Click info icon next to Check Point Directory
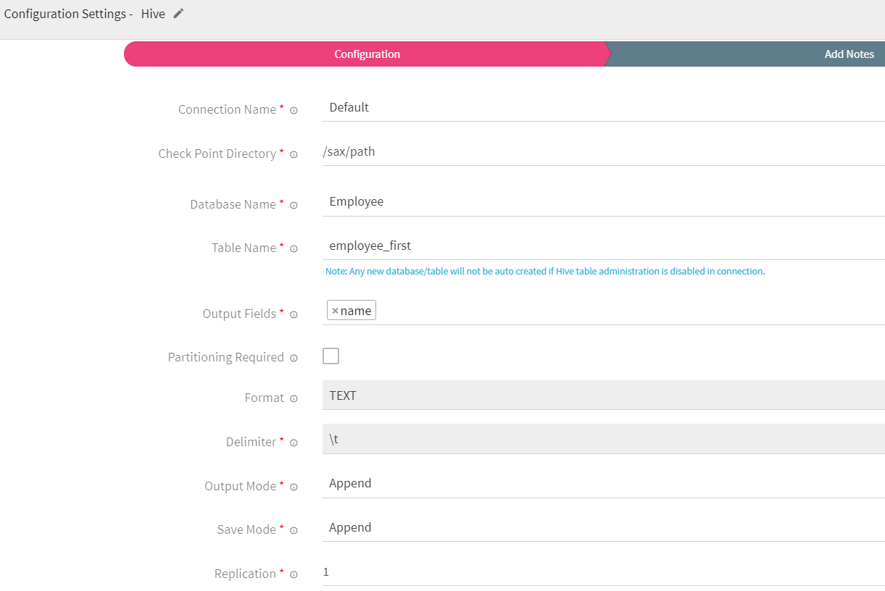 [294, 154]
